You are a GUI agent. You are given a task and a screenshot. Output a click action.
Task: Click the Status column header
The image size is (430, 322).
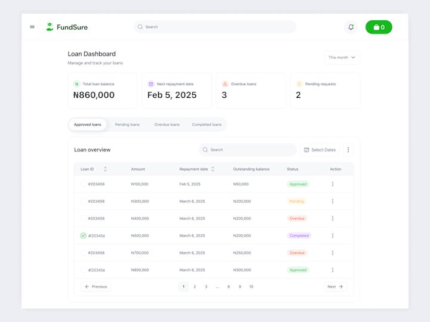coord(293,169)
